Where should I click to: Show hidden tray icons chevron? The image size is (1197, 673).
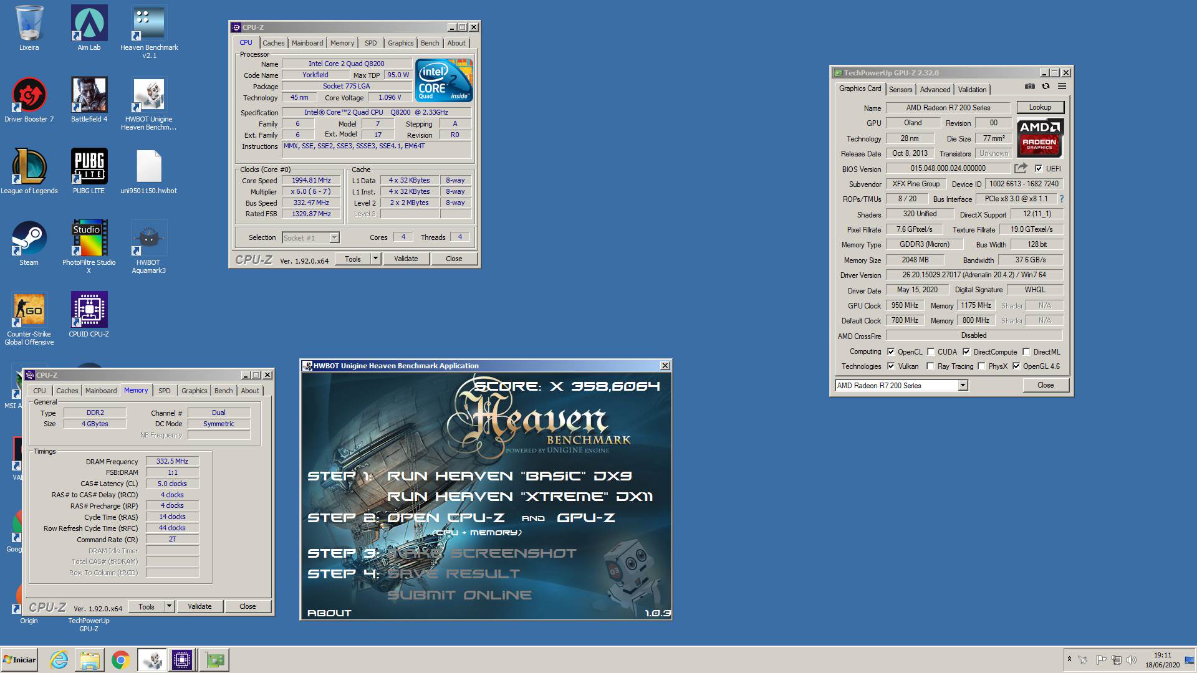pos(1069,659)
